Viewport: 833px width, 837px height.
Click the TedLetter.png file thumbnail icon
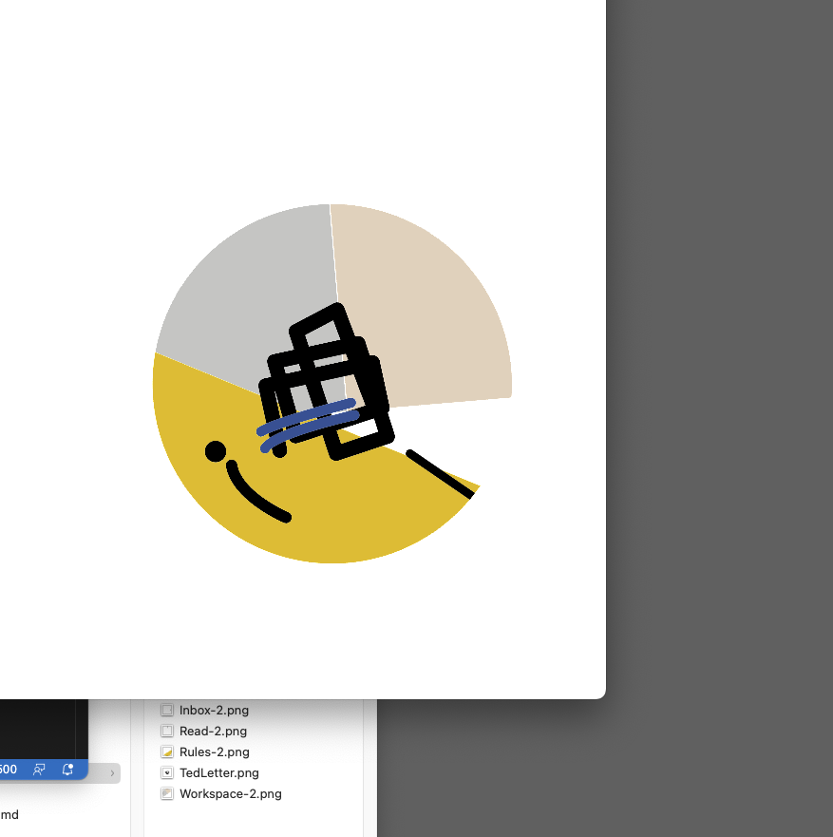pos(167,772)
